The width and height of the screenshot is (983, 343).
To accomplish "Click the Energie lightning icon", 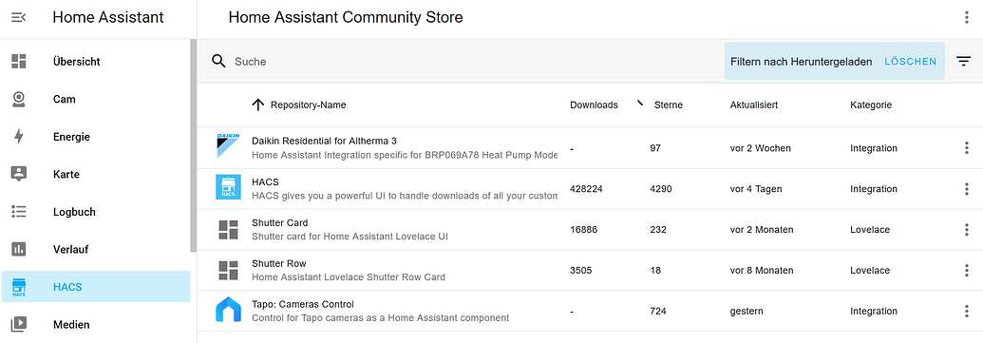I will coord(19,137).
